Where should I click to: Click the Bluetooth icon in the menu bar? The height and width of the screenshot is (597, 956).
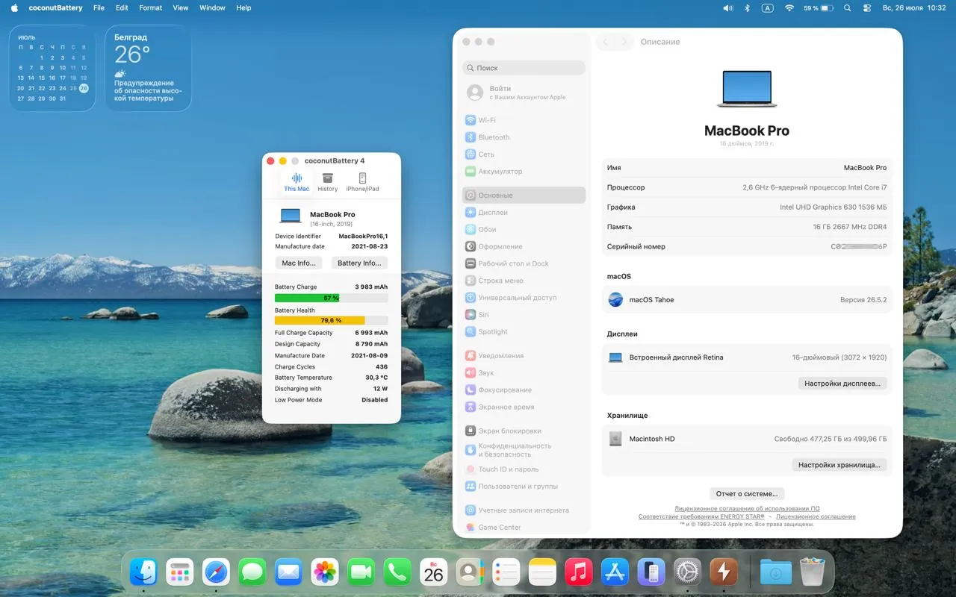(748, 7)
